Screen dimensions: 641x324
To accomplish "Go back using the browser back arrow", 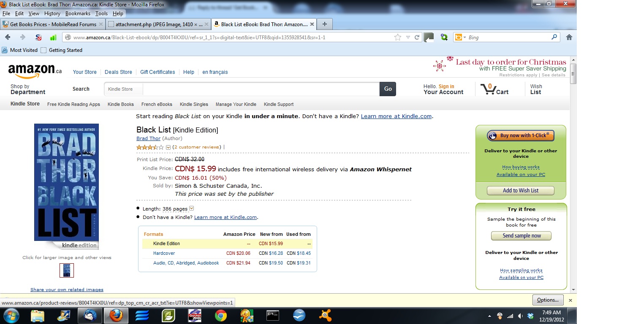I will (8, 38).
